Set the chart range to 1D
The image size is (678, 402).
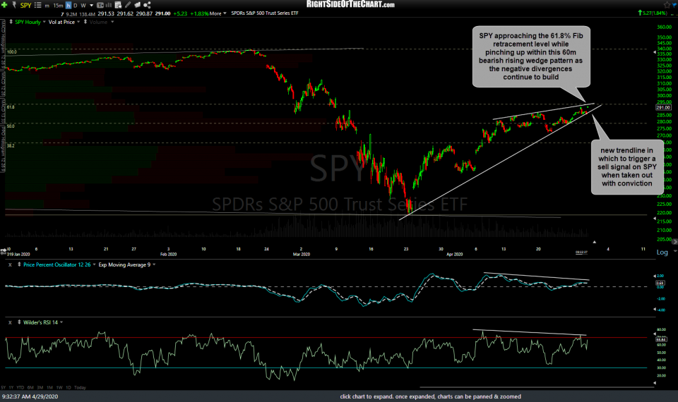(x=69, y=387)
